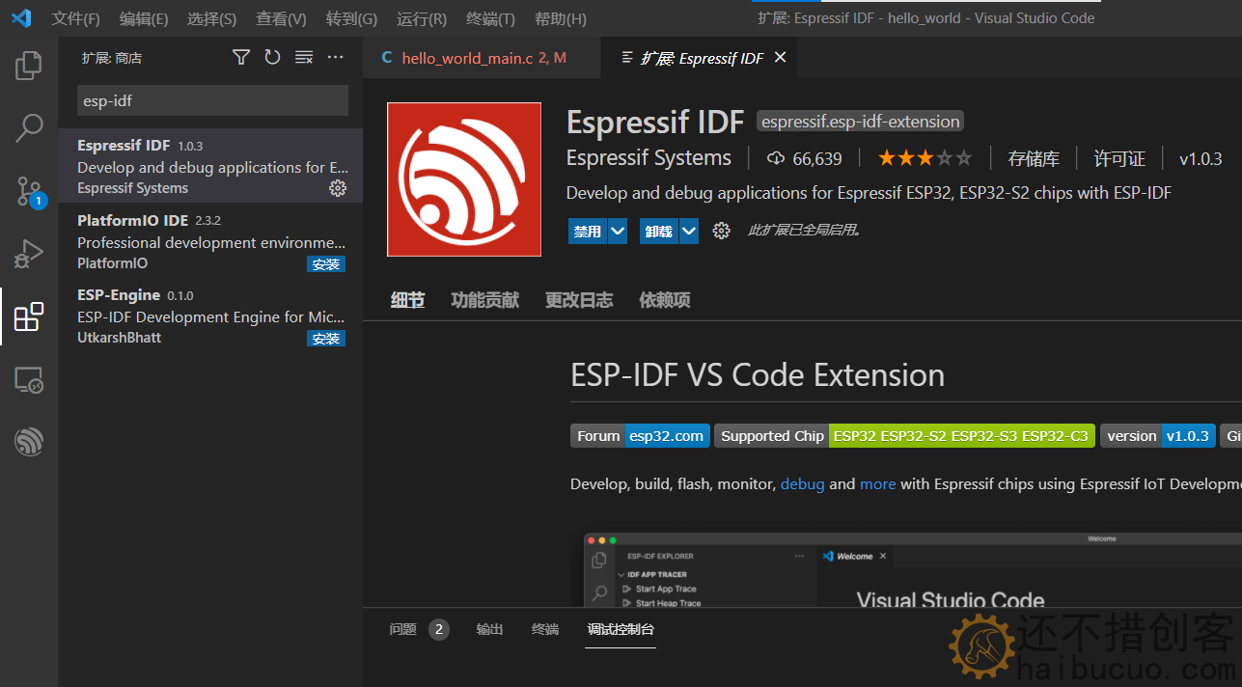Open the 许可证 license link
The height and width of the screenshot is (687, 1242).
(1119, 158)
